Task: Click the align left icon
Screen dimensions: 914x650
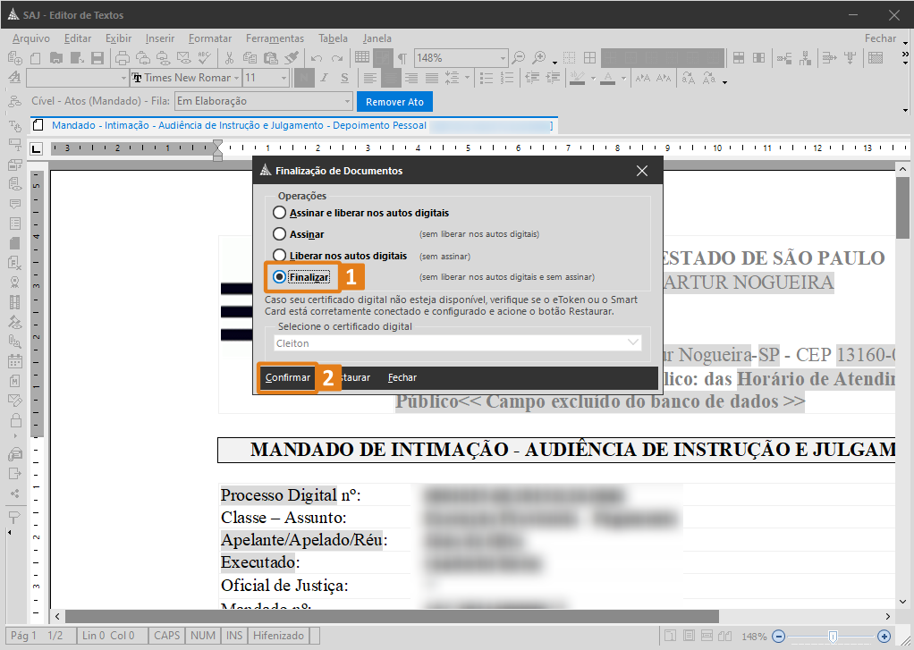Action: point(369,78)
